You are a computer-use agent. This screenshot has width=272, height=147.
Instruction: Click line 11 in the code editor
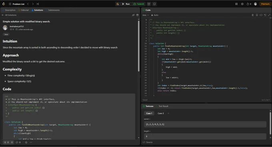(190, 46)
